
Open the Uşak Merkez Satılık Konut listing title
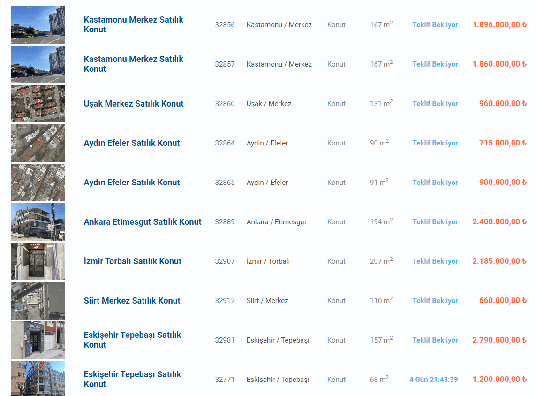134,104
